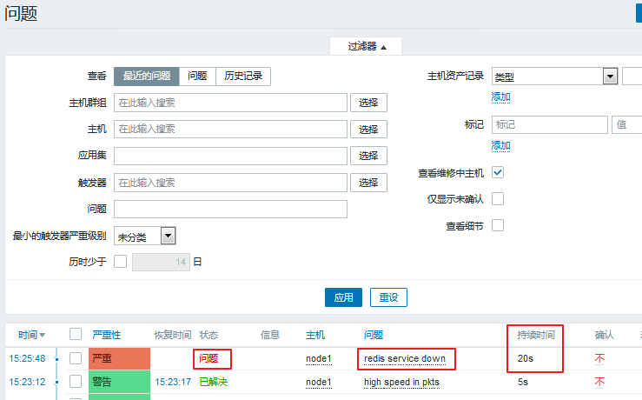642x400 pixels.
Task: Click the 历时少于 days field showing 14
Action: pos(161,262)
